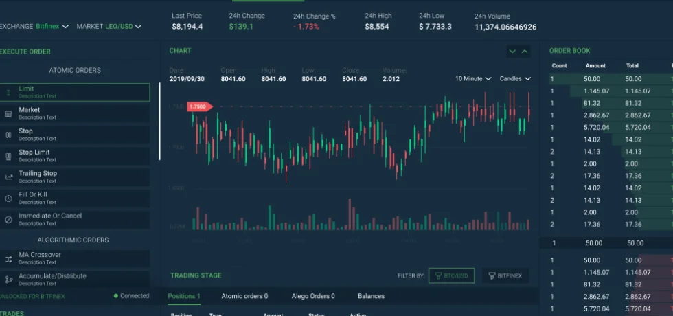This screenshot has height=316, width=673.
Task: Click the Fill Or Kill clock icon
Action: coord(8,199)
